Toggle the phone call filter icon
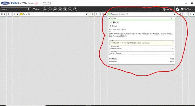Image resolution: width=195 pixels, height=106 pixels. click(x=50, y=9)
